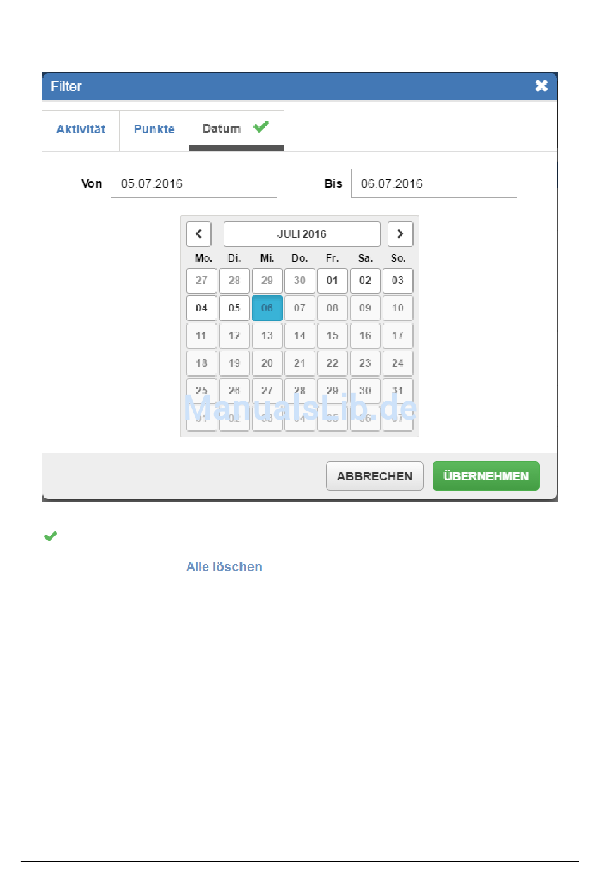600x882 pixels.
Task: Click the green checkmark on Datum tab
Action: (x=261, y=127)
